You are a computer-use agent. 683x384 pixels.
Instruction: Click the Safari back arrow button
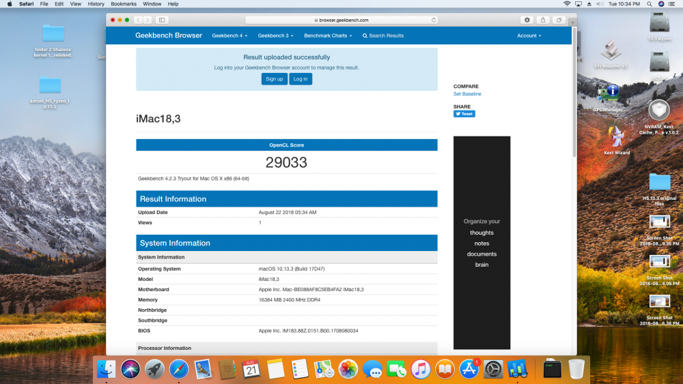click(x=139, y=20)
